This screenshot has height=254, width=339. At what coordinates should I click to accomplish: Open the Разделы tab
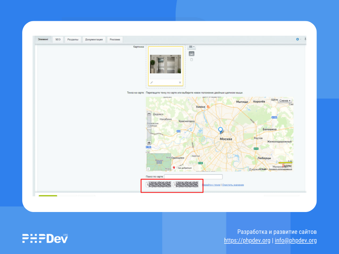point(73,40)
